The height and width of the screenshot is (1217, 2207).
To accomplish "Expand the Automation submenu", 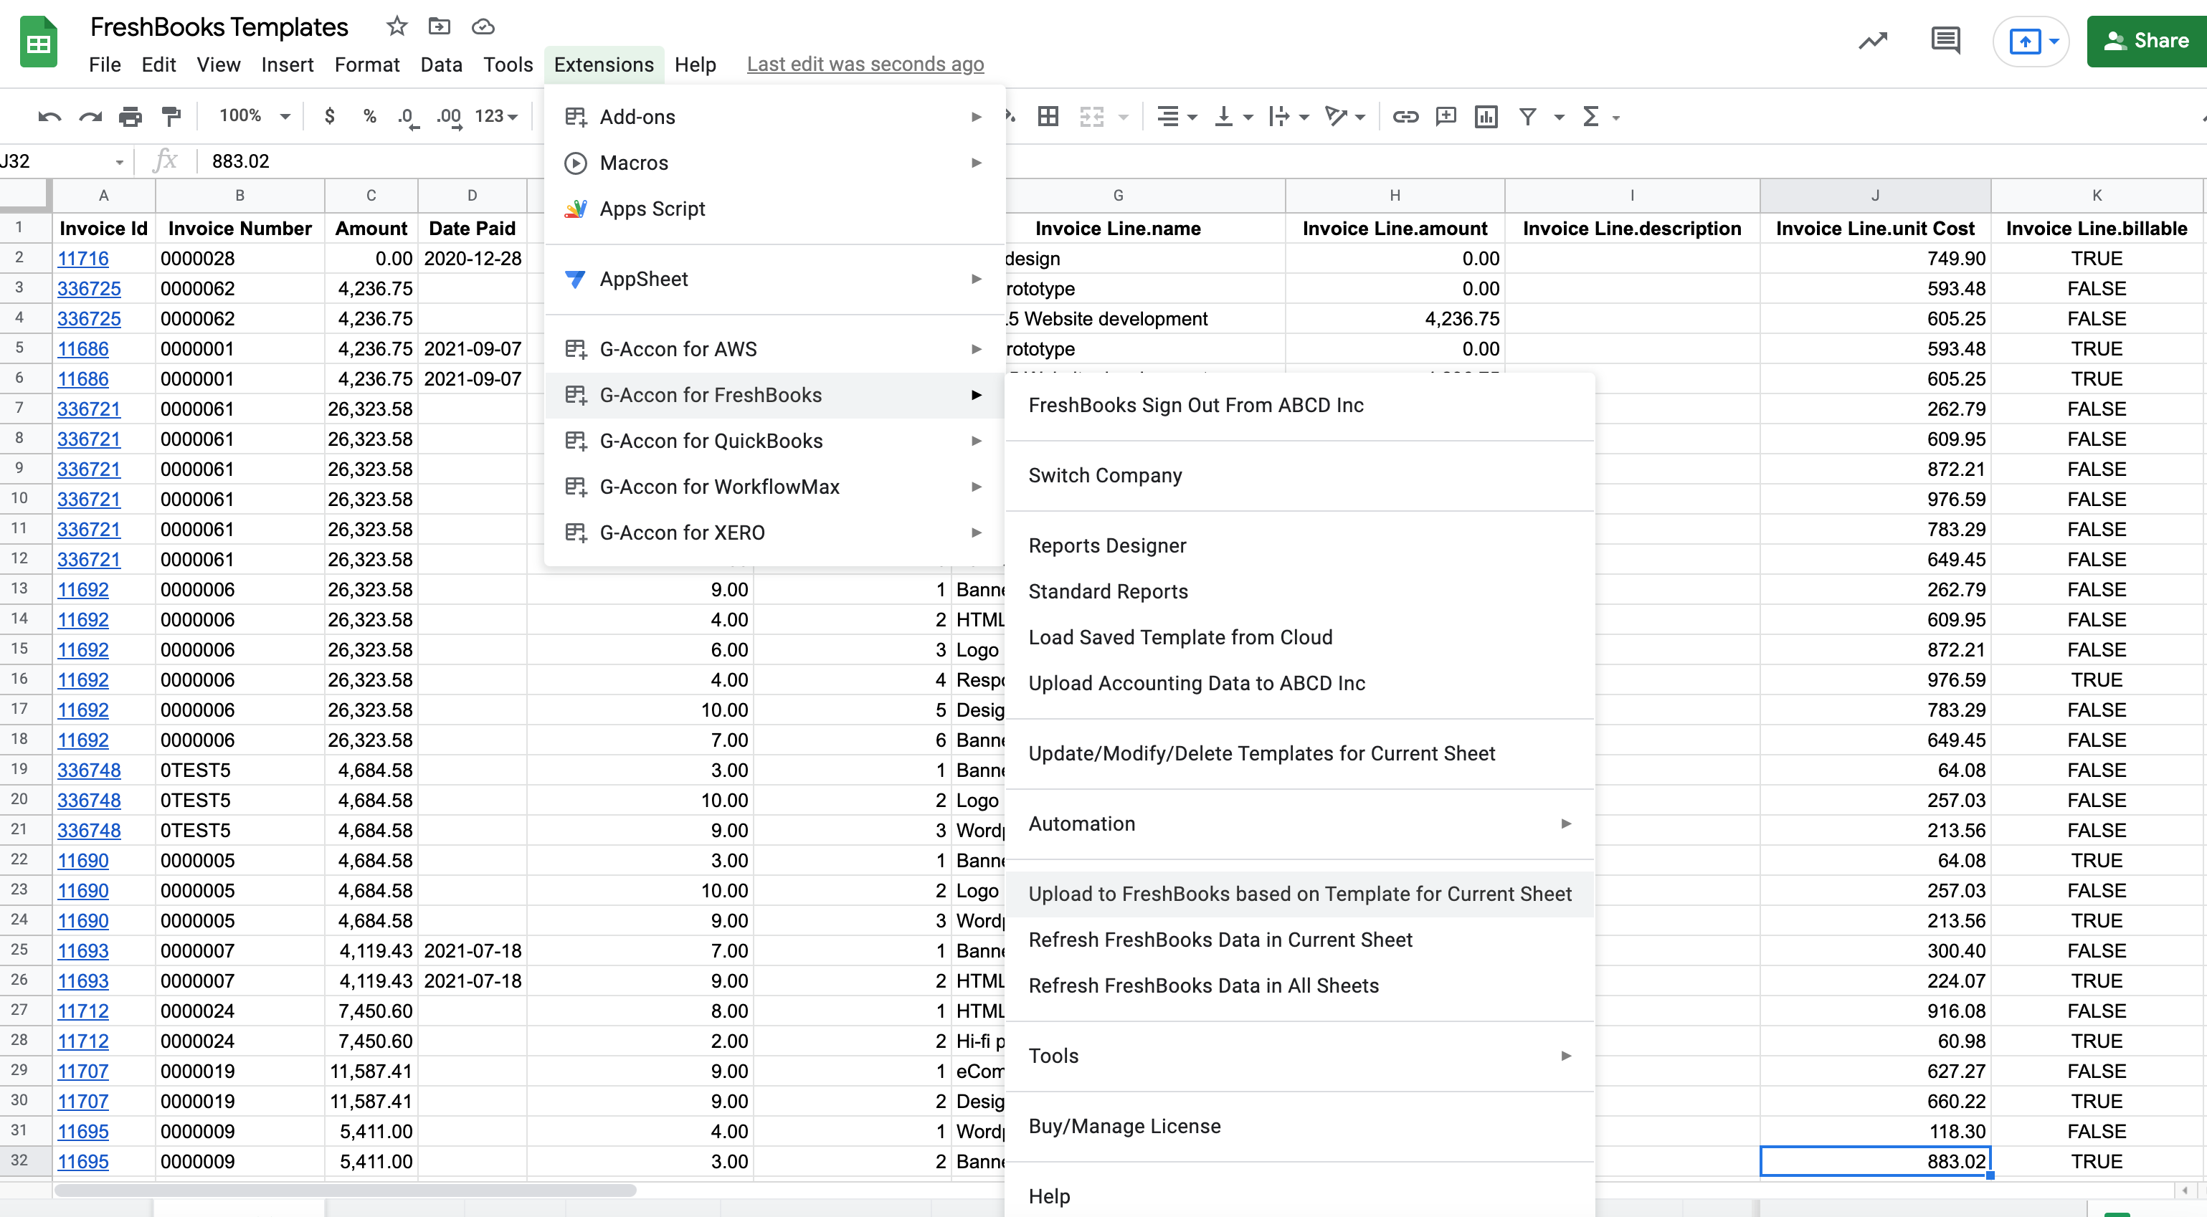I will [x=1299, y=824].
